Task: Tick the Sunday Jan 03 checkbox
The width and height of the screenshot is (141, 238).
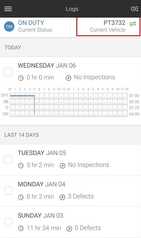Action: 8,222
